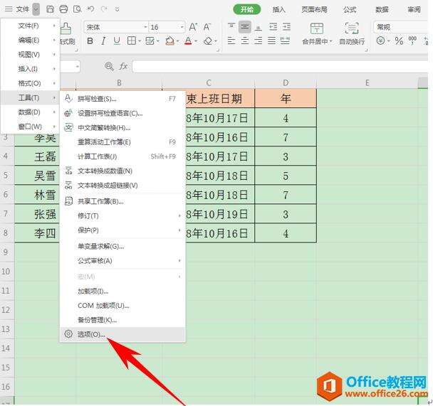Image resolution: width=433 pixels, height=406 pixels.
Task: Center text horizontally
Action: click(245, 41)
